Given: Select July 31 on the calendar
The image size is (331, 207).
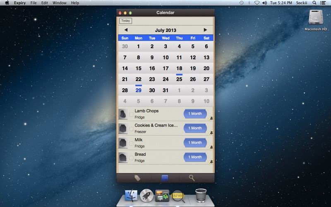Looking at the screenshot, I should click(166, 90).
